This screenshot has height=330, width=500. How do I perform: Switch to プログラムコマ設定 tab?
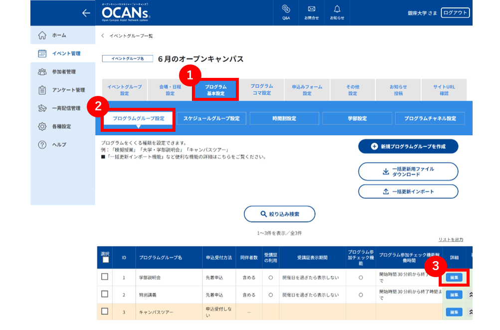[x=262, y=89]
